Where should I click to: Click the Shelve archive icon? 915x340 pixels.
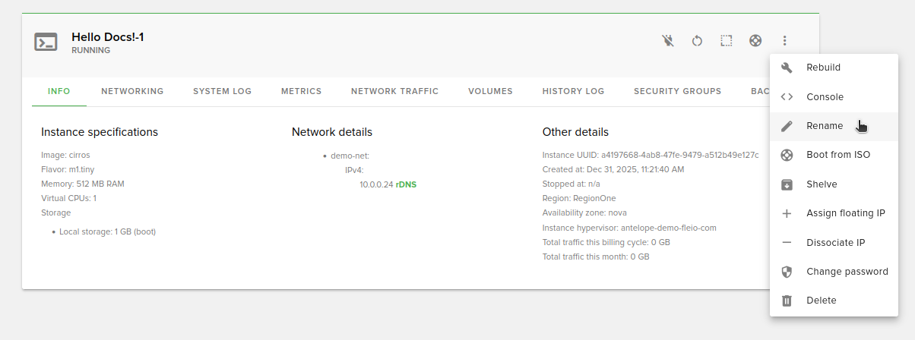click(x=787, y=184)
